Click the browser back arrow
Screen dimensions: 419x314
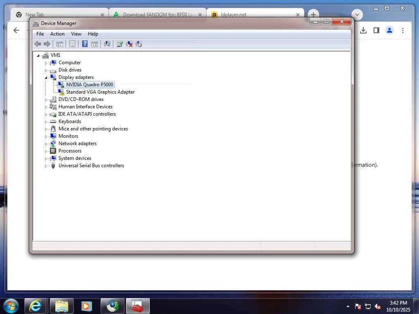[16, 30]
